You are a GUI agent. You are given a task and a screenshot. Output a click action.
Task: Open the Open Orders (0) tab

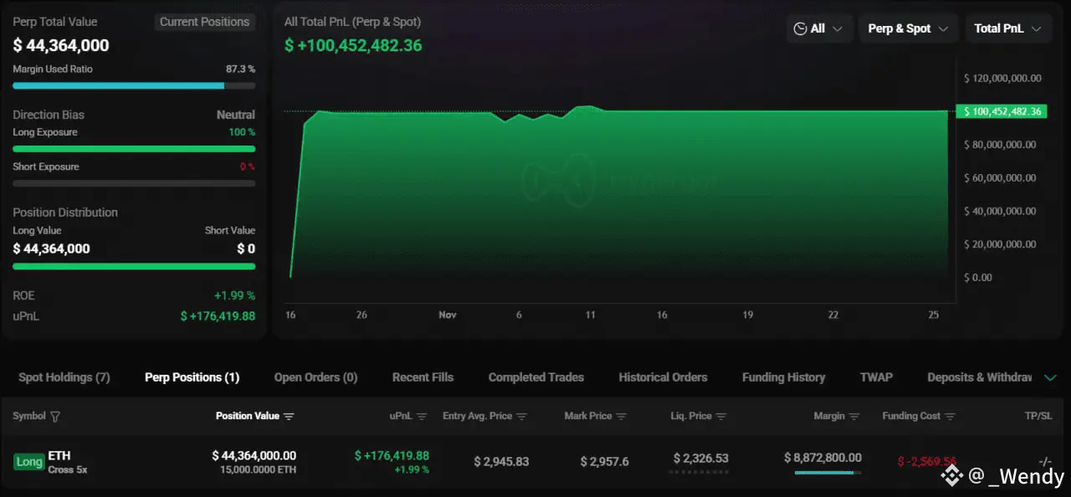315,377
